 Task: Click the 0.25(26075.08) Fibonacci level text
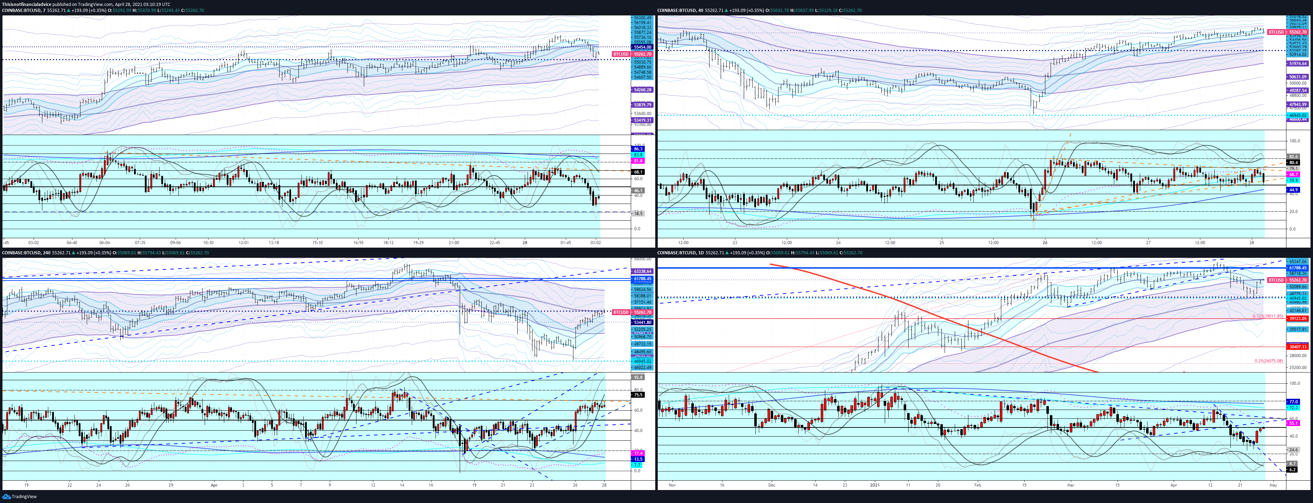coord(1269,361)
